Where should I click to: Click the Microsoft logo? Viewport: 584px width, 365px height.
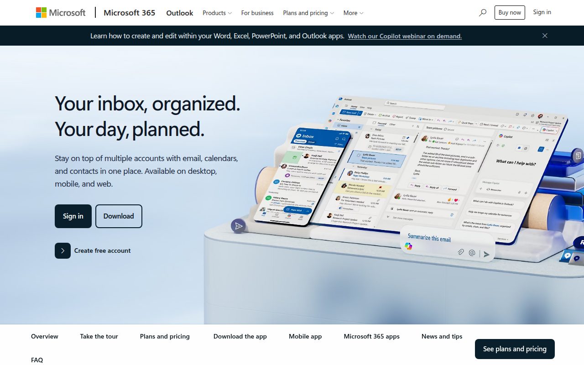(x=61, y=13)
